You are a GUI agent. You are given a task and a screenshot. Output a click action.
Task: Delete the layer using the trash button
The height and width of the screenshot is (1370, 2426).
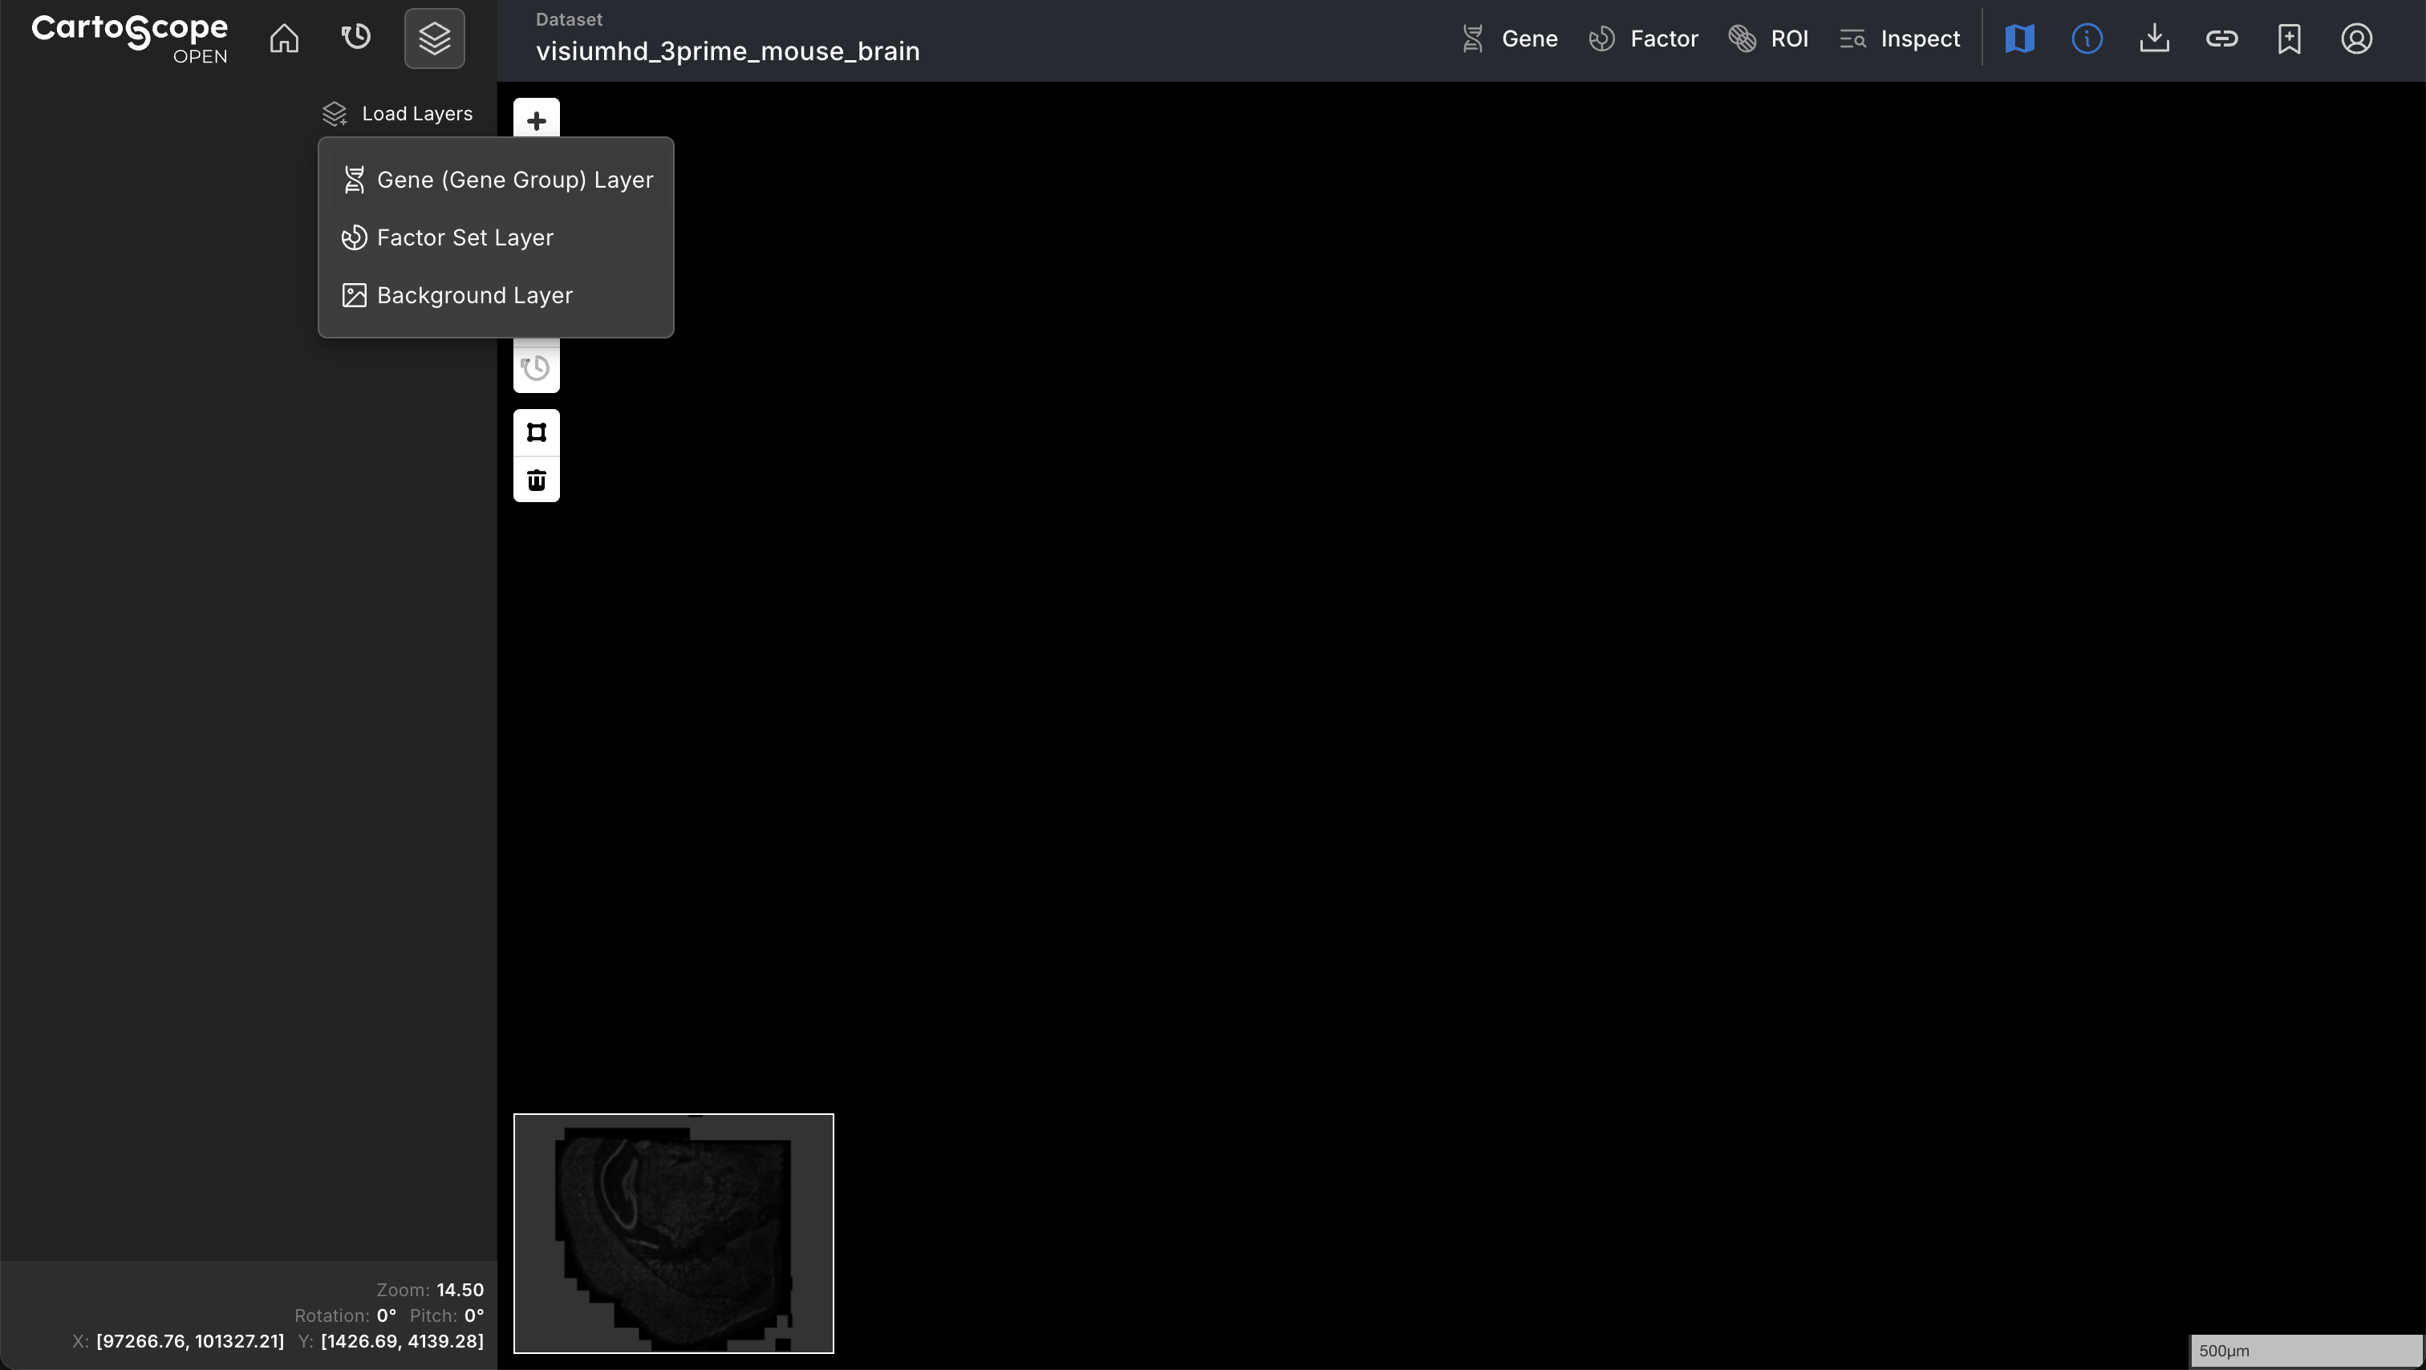pyautogui.click(x=536, y=480)
